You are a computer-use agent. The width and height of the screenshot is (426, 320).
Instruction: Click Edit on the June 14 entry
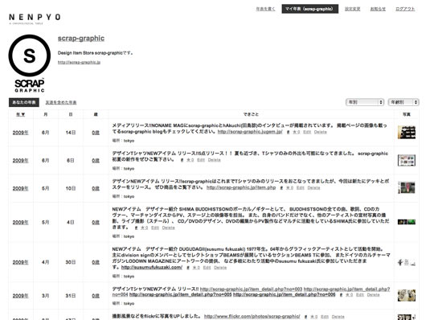[x=307, y=132]
